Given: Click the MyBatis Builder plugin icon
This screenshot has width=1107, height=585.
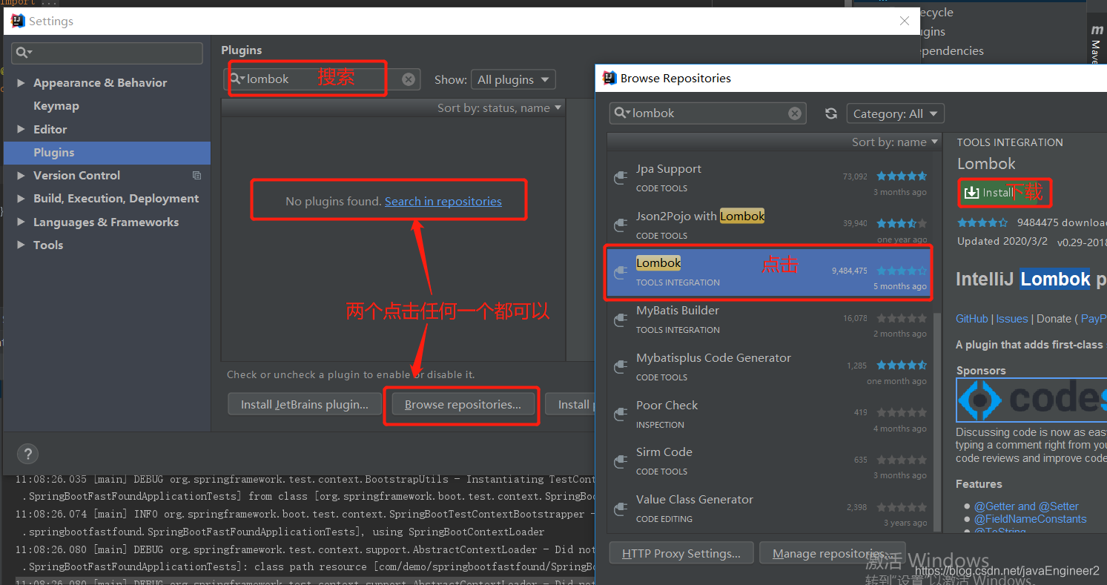Looking at the screenshot, I should tap(621, 320).
